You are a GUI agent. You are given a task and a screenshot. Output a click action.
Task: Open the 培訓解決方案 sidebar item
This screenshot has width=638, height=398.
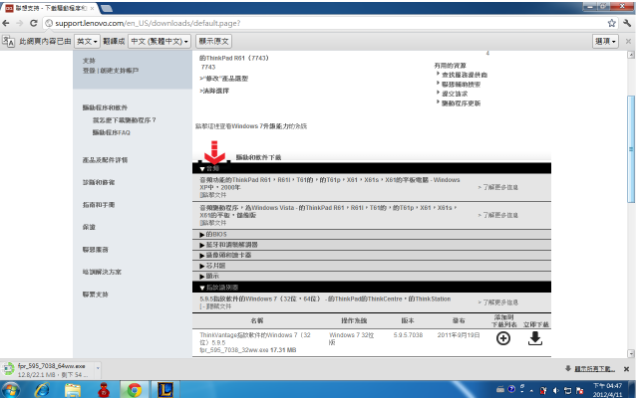(x=102, y=272)
